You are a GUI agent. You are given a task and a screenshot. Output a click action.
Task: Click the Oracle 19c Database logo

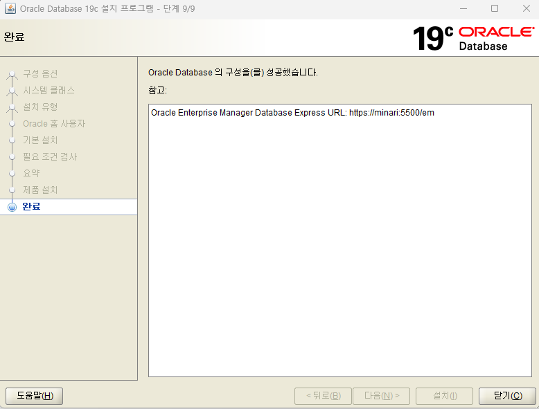473,38
